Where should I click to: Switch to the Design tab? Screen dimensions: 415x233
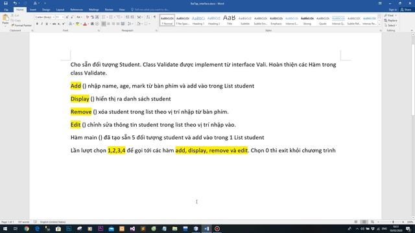[x=46, y=10]
